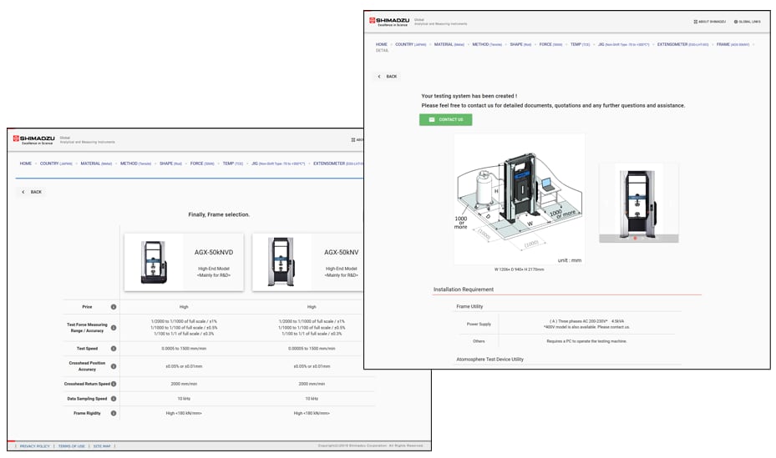Click info icon for Test Force Measuring Range
This screenshot has width=776, height=458.
pyautogui.click(x=114, y=328)
